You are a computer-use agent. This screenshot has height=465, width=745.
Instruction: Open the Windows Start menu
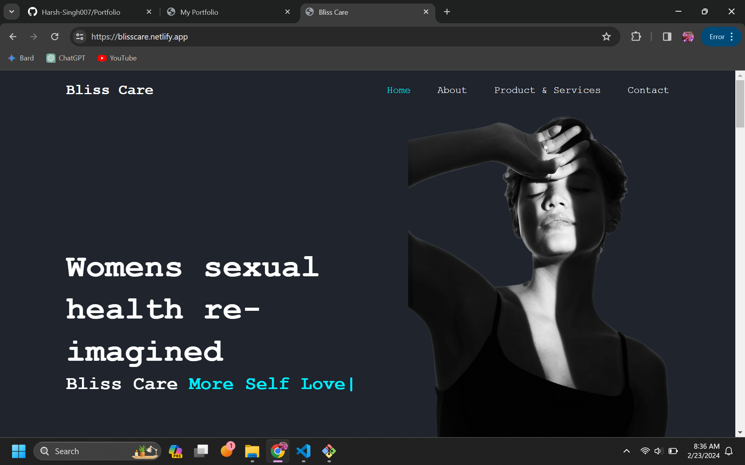click(x=19, y=451)
